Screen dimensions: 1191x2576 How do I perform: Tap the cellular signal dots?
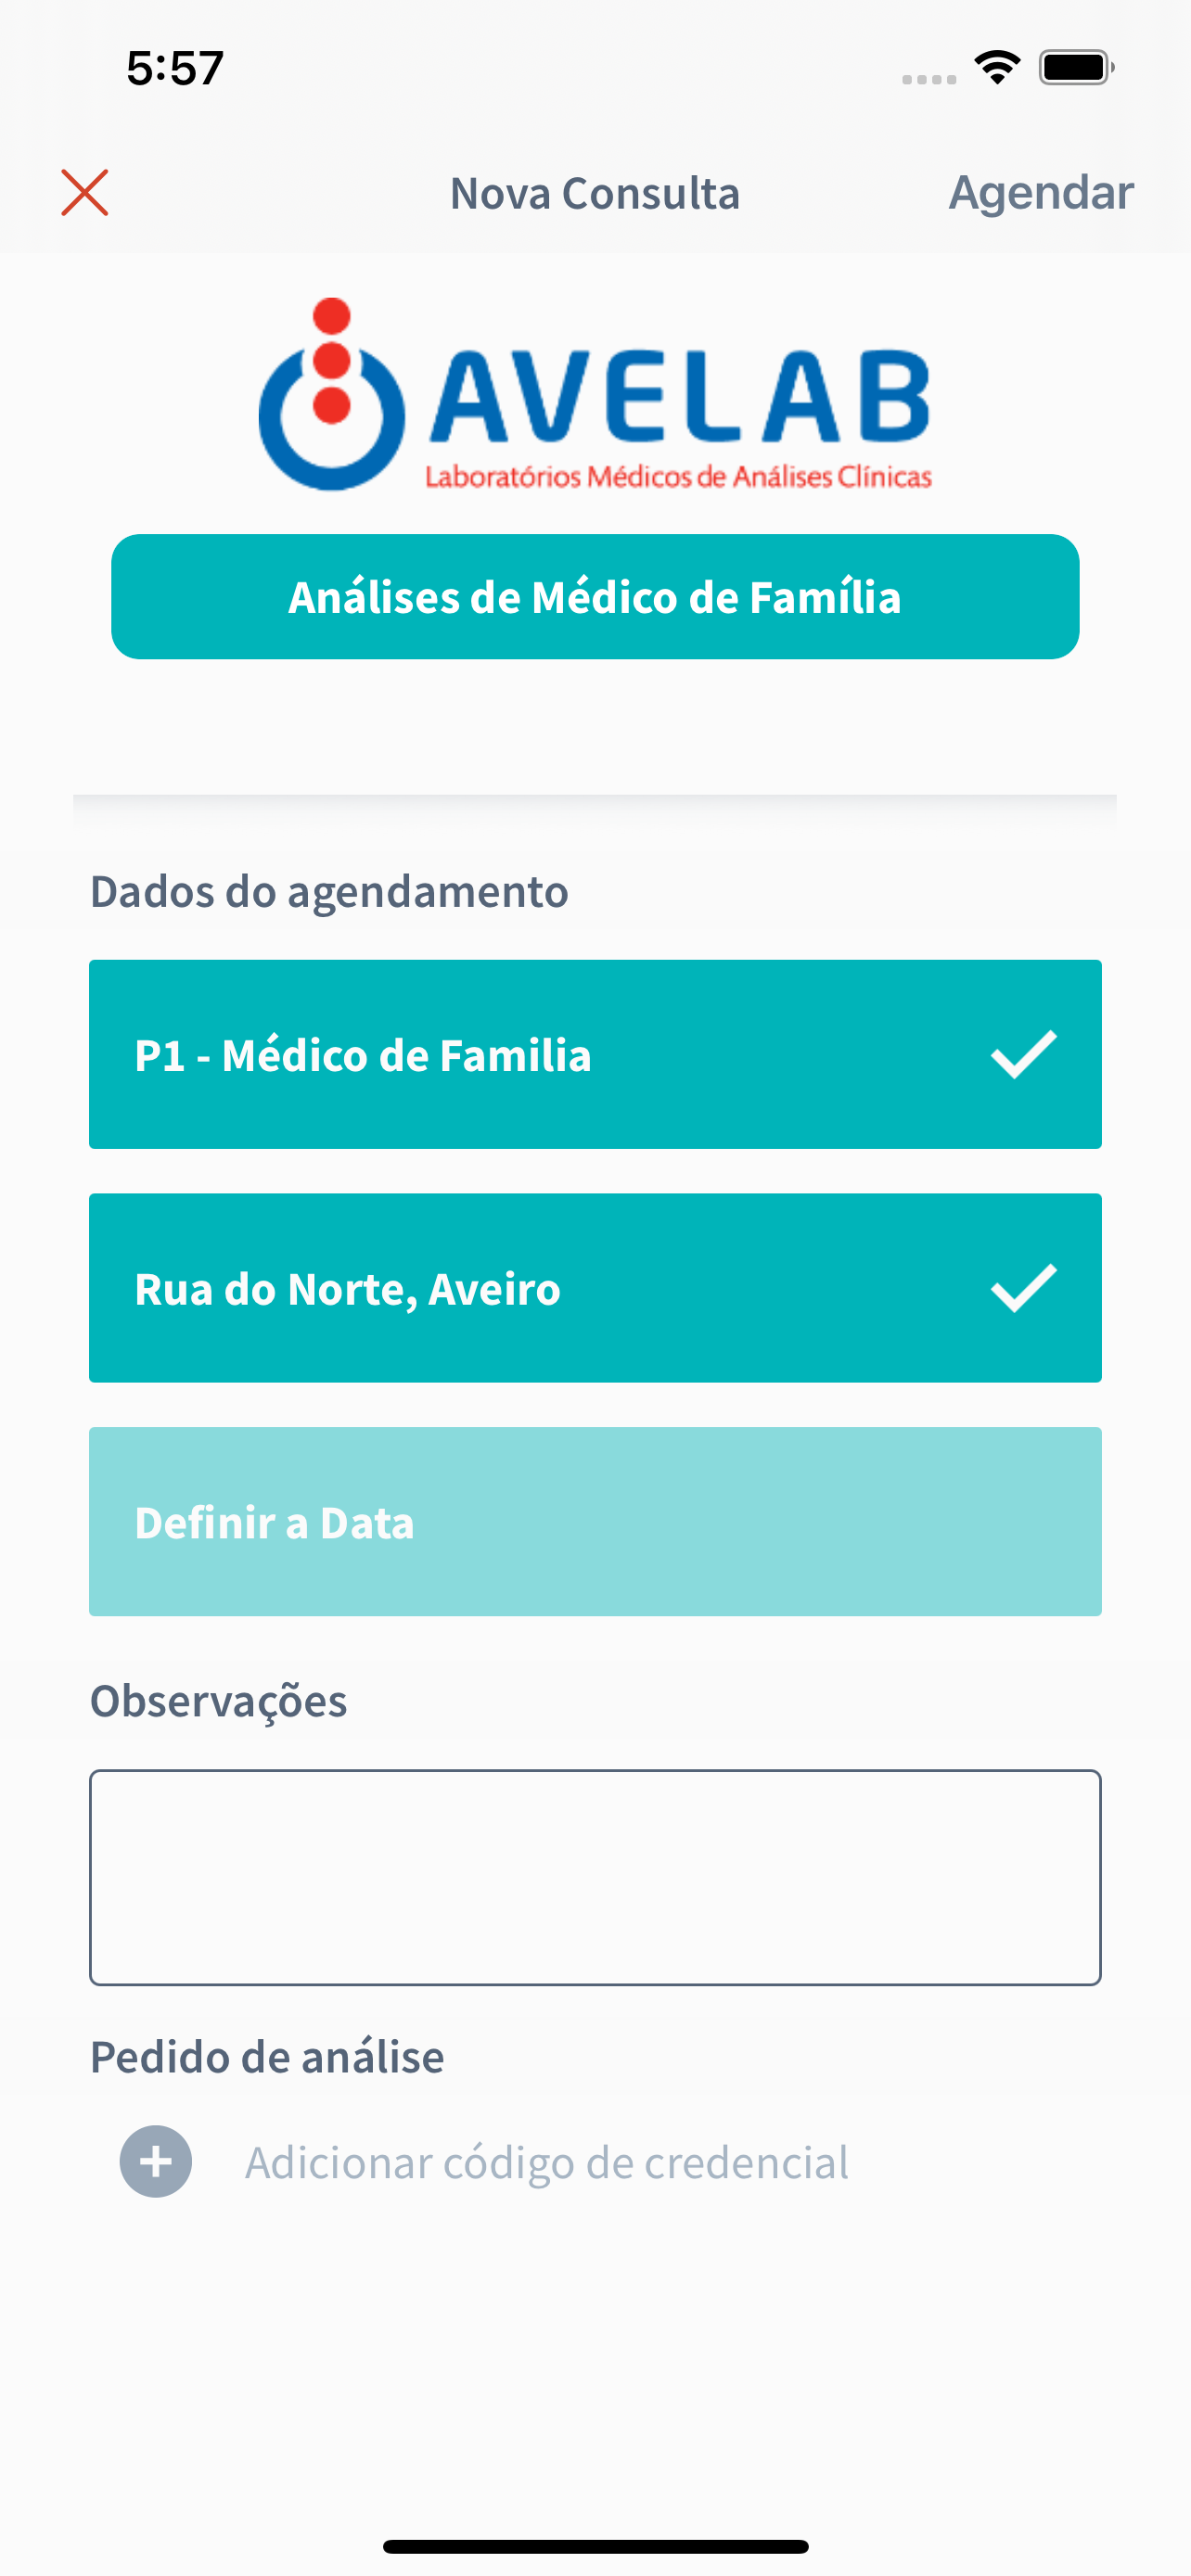tap(929, 80)
